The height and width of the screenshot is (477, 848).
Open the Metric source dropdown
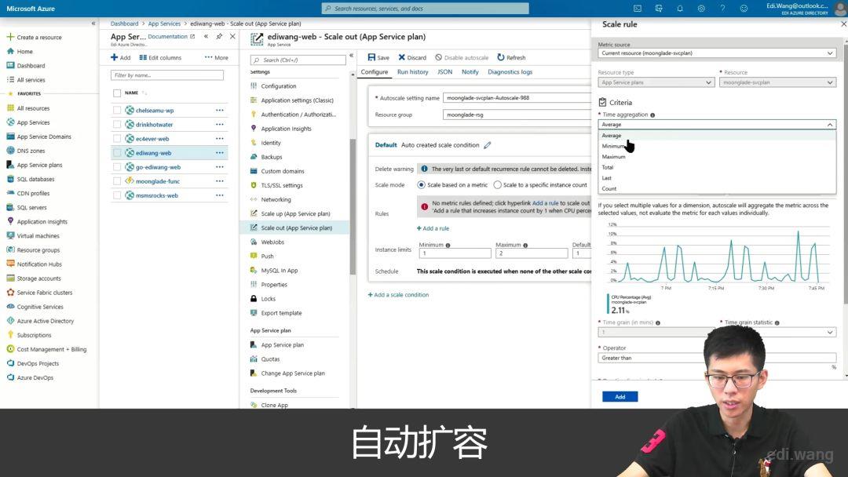coord(717,53)
